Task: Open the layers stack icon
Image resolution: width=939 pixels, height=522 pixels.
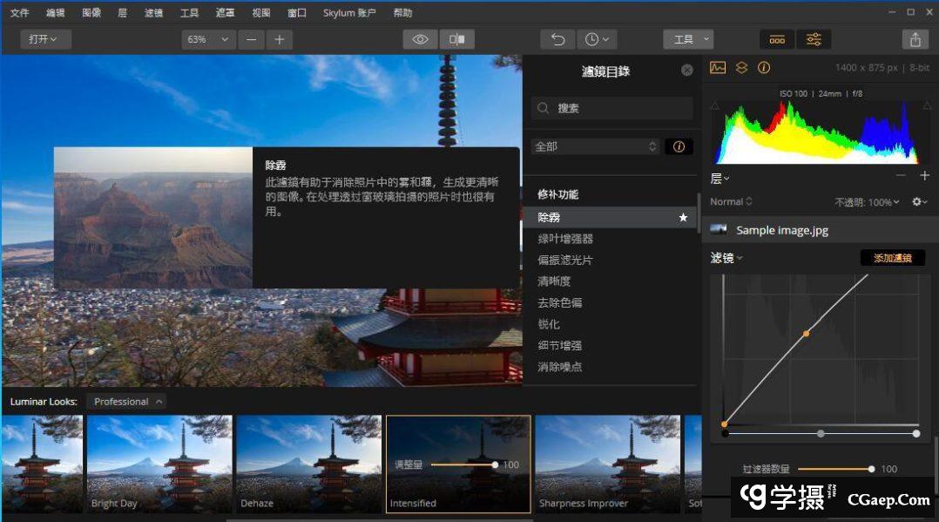Action: [741, 68]
